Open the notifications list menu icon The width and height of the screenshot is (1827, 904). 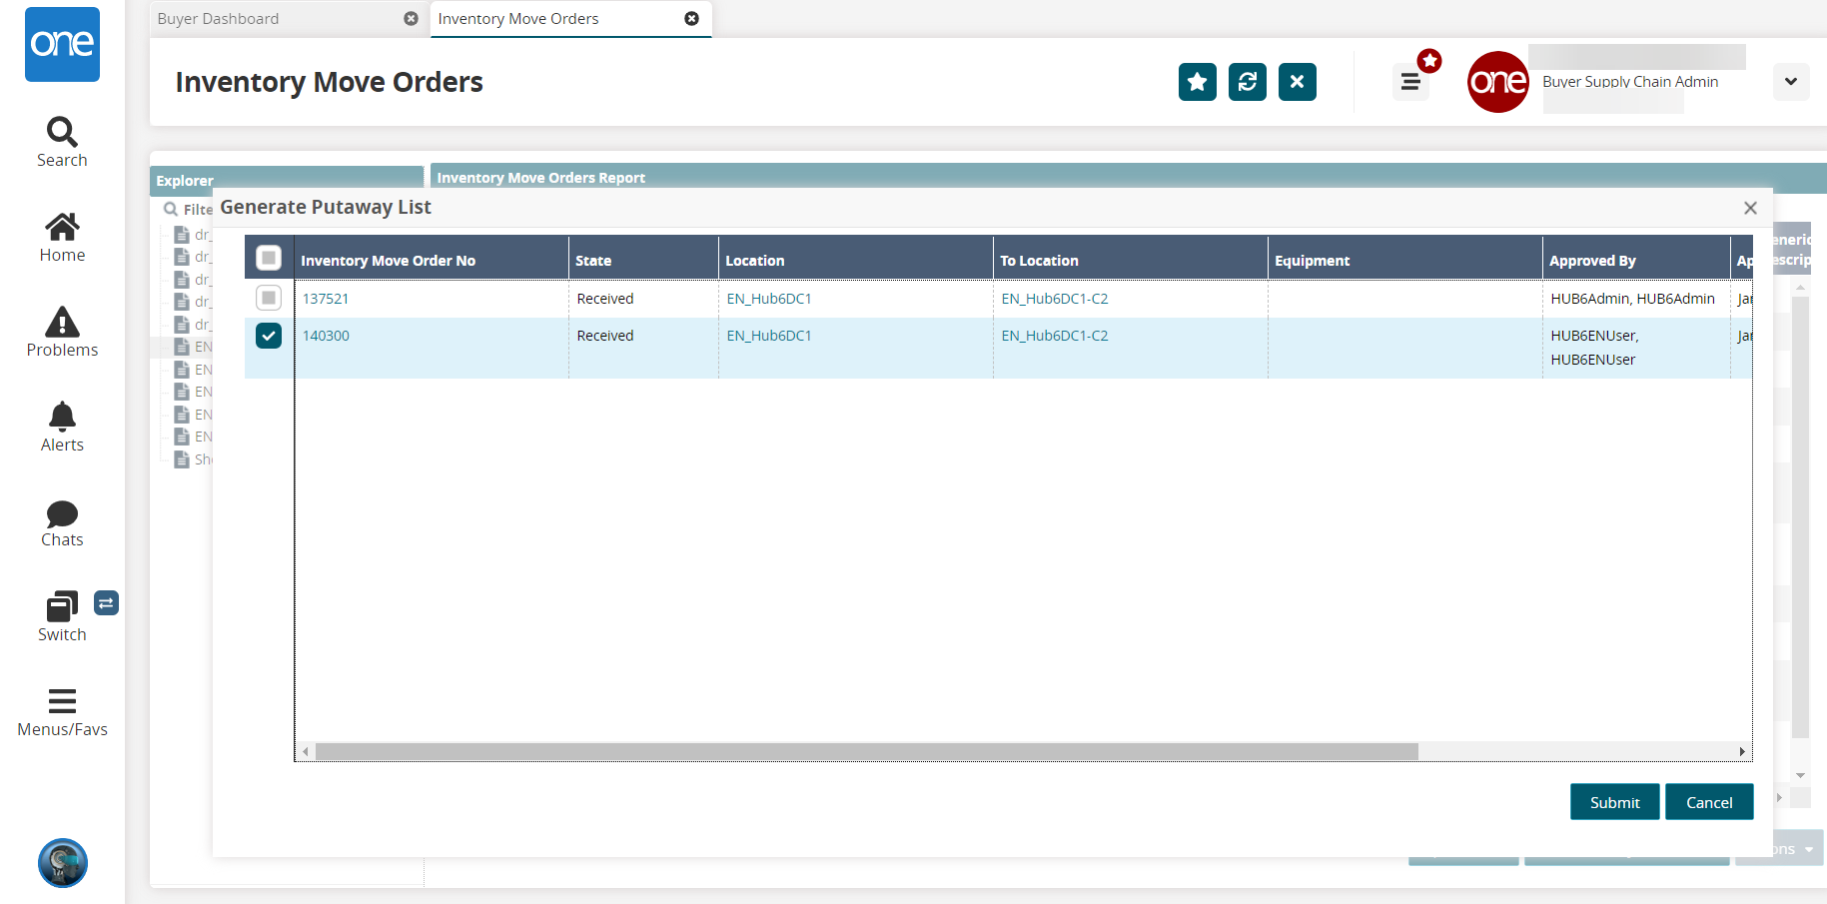click(1410, 82)
